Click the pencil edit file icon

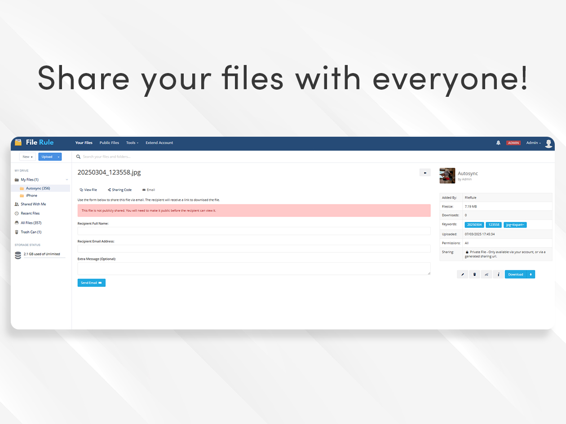tap(462, 274)
